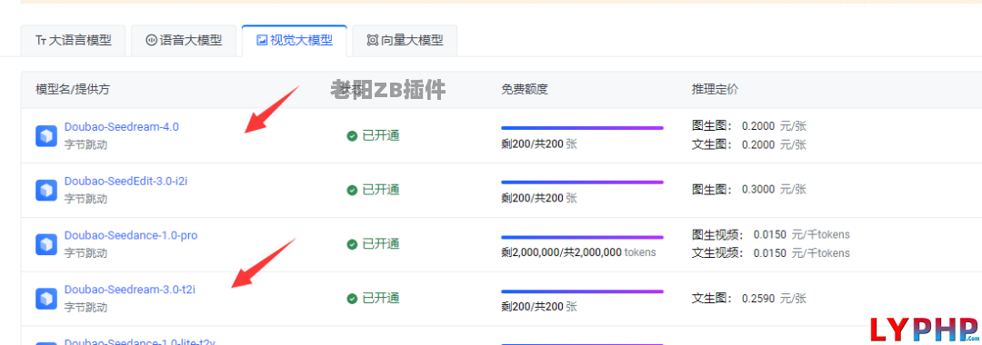Click the quota progress bar for Doubao-Seedream-4.0
The width and height of the screenshot is (982, 345).
(x=582, y=128)
